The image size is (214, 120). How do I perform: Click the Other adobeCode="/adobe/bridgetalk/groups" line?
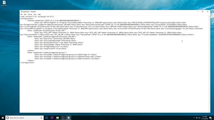47,53
